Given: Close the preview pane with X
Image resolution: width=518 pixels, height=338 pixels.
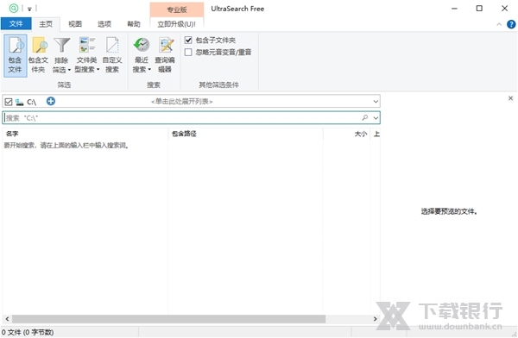Looking at the screenshot, I should click(x=510, y=98).
